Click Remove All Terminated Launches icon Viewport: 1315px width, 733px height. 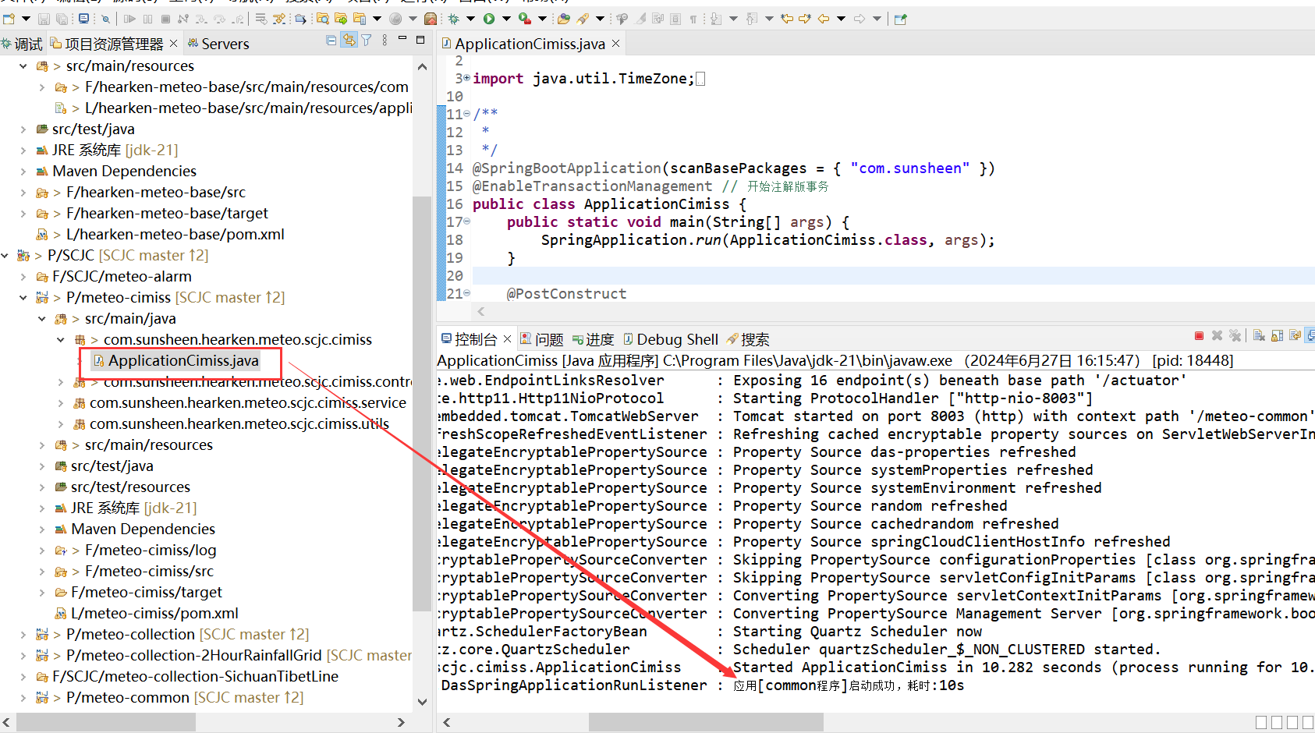point(1235,335)
